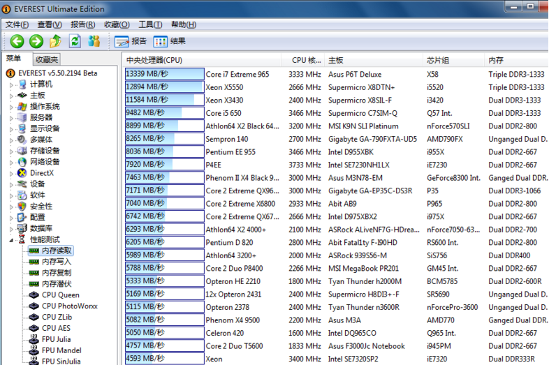
Task: Select the 配置 configuration icon
Action: [x=22, y=217]
